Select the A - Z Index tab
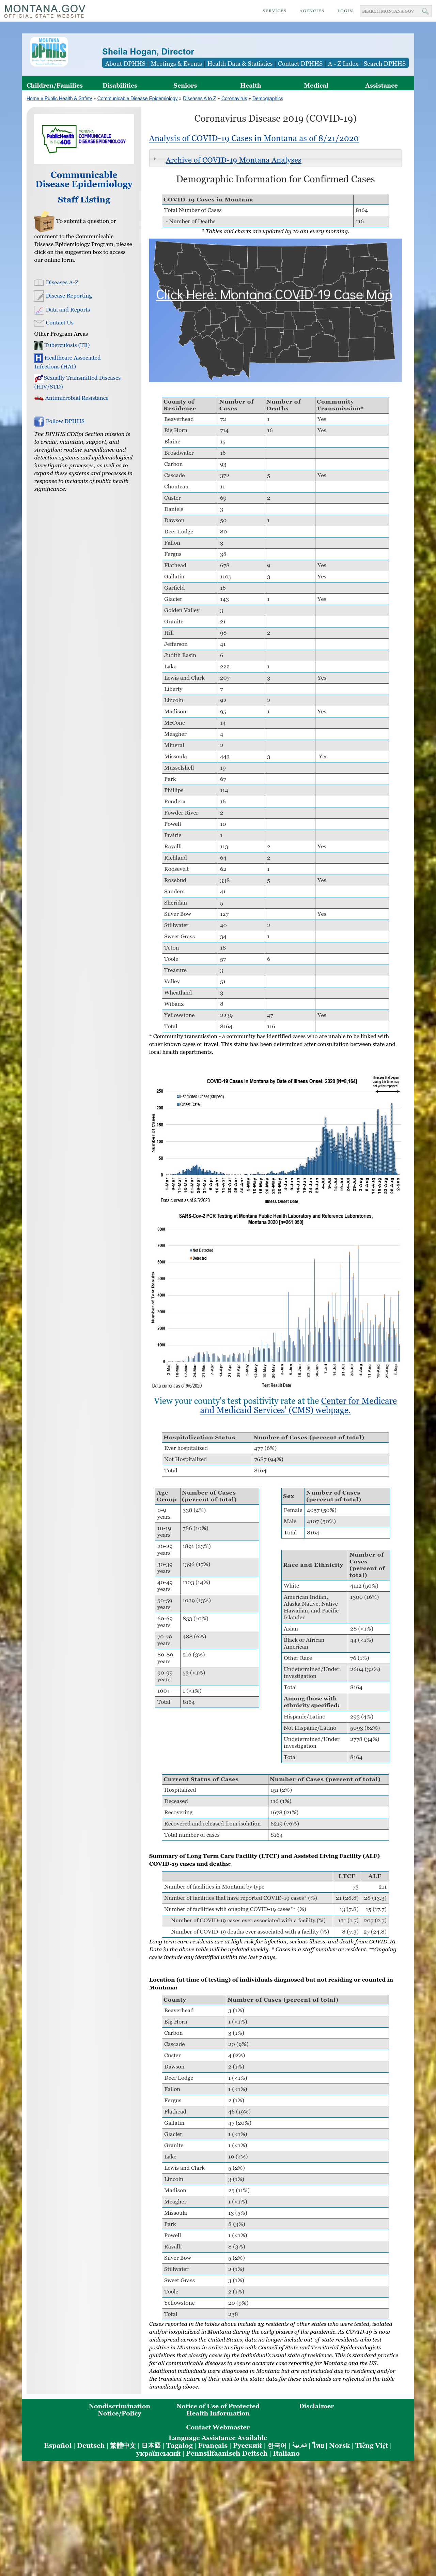Screen dimensions: 436x2576 (x=343, y=63)
